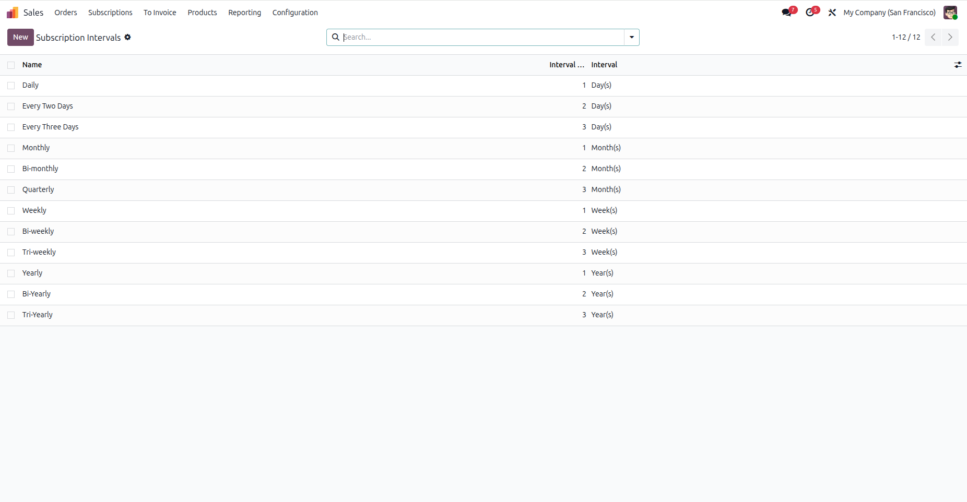Create a New subscription interval
The image size is (967, 502).
20,37
